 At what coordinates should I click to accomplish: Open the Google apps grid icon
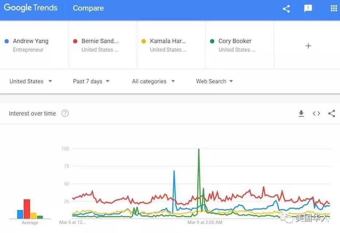coord(333,8)
